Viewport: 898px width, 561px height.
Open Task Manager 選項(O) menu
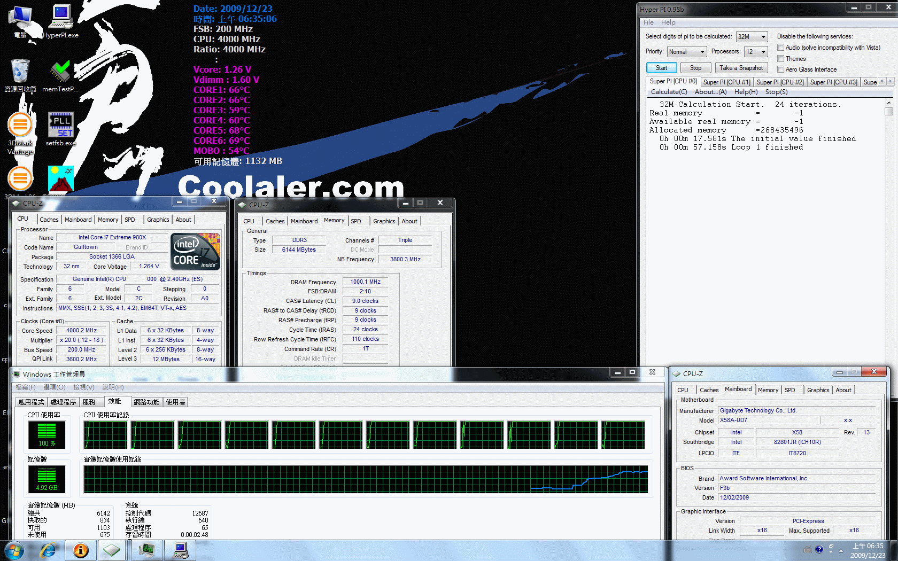click(x=55, y=387)
